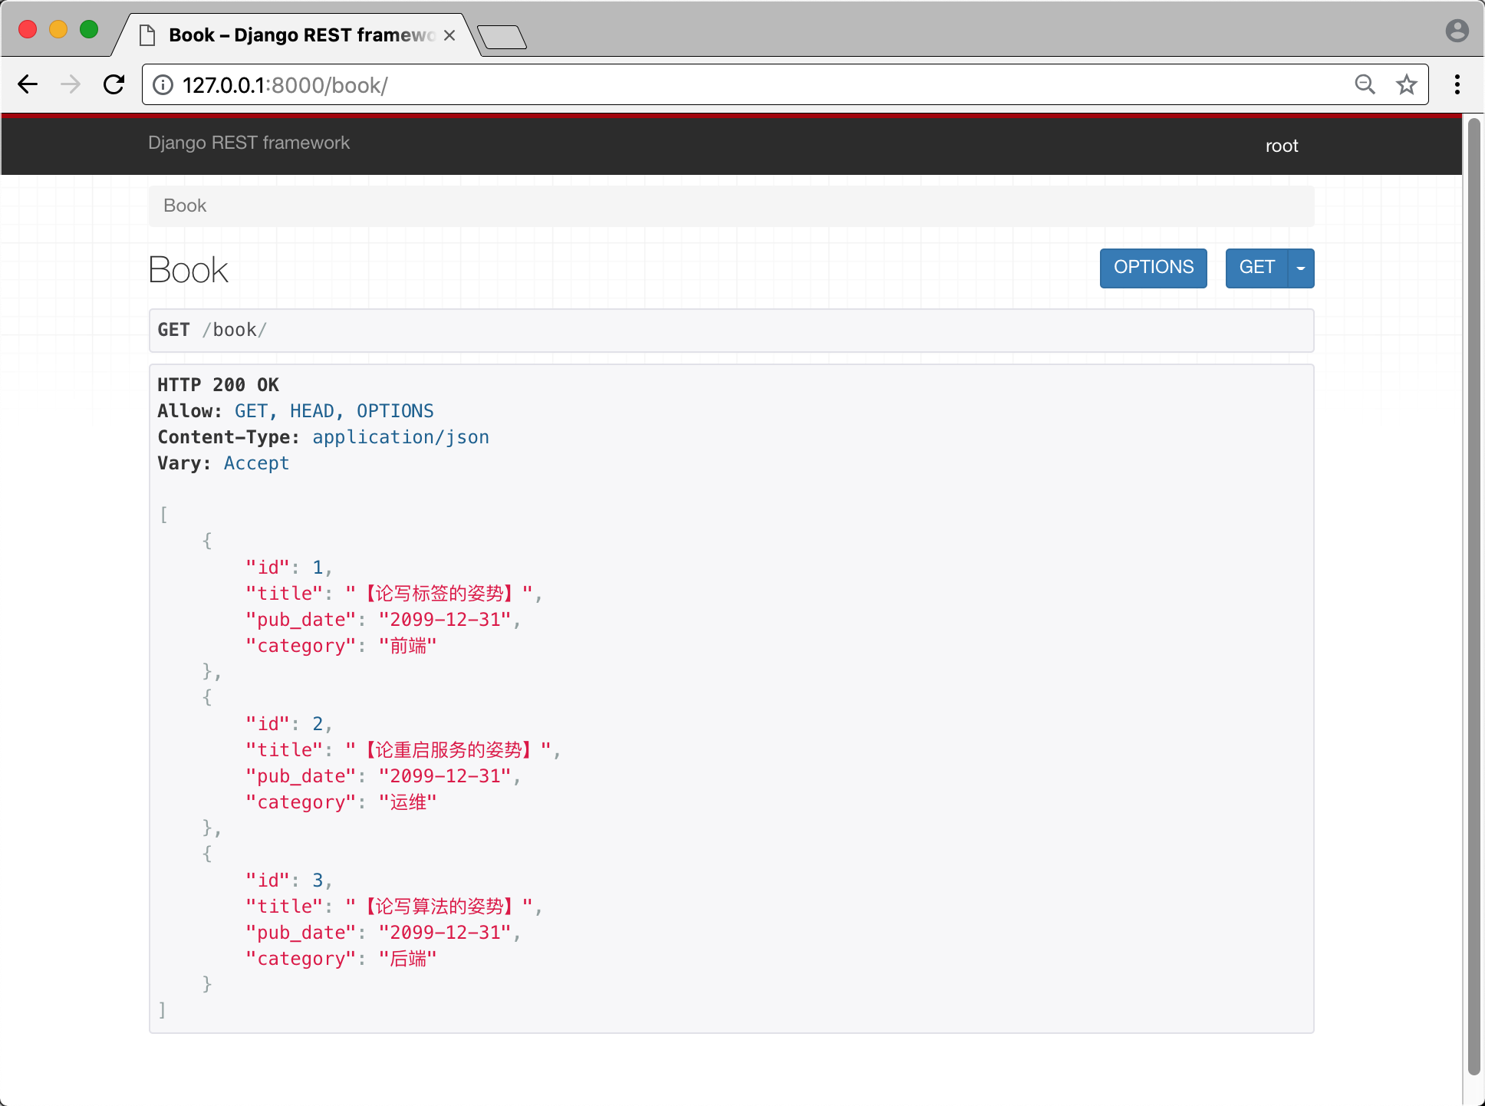Bookmark this page with the star icon
1485x1106 pixels.
1406,84
